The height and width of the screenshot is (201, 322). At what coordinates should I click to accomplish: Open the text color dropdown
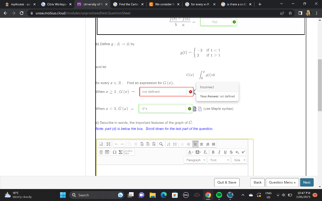pyautogui.click(x=191, y=152)
